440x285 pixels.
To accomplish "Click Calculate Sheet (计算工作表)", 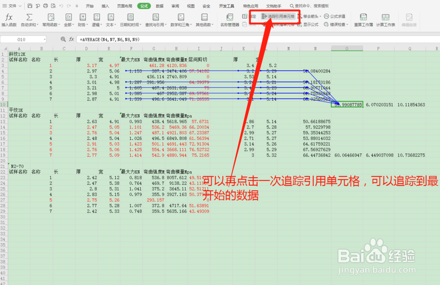I will [x=385, y=20].
